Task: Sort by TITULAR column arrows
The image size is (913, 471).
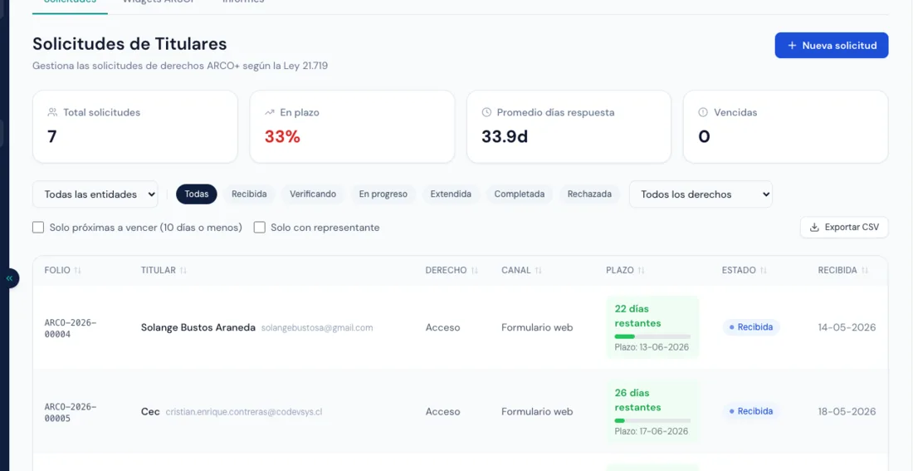Action: pyautogui.click(x=183, y=271)
